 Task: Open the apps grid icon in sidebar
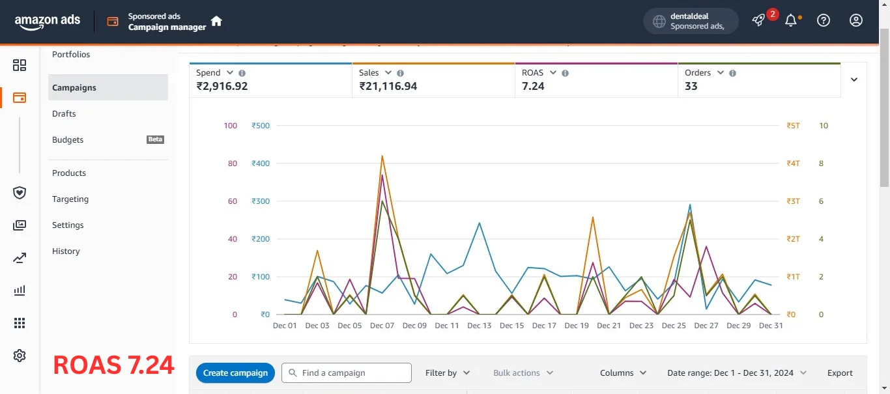coord(20,323)
